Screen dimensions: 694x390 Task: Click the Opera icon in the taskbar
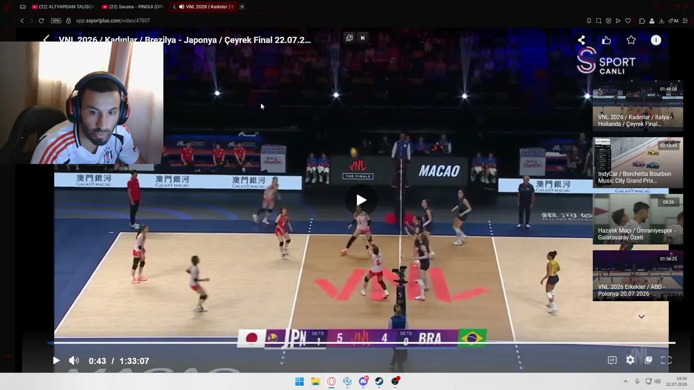click(x=331, y=381)
